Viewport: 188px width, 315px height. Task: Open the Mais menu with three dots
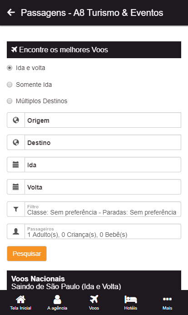[x=167, y=303]
